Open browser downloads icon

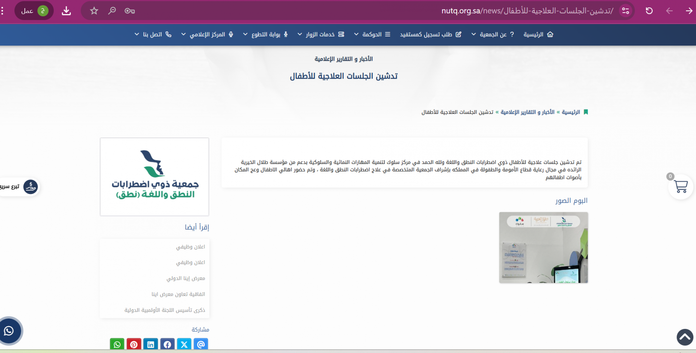coord(66,11)
